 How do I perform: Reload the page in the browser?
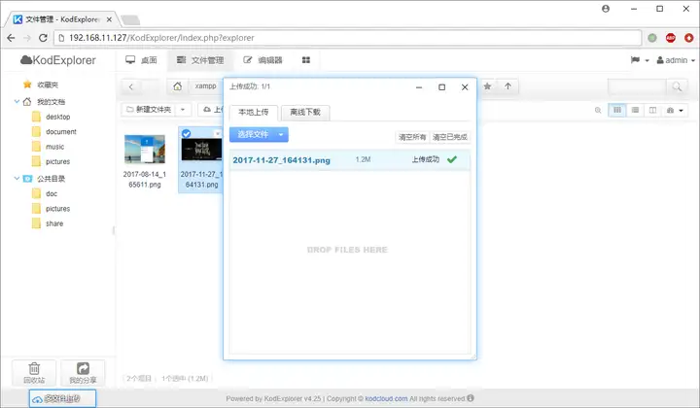click(43, 38)
